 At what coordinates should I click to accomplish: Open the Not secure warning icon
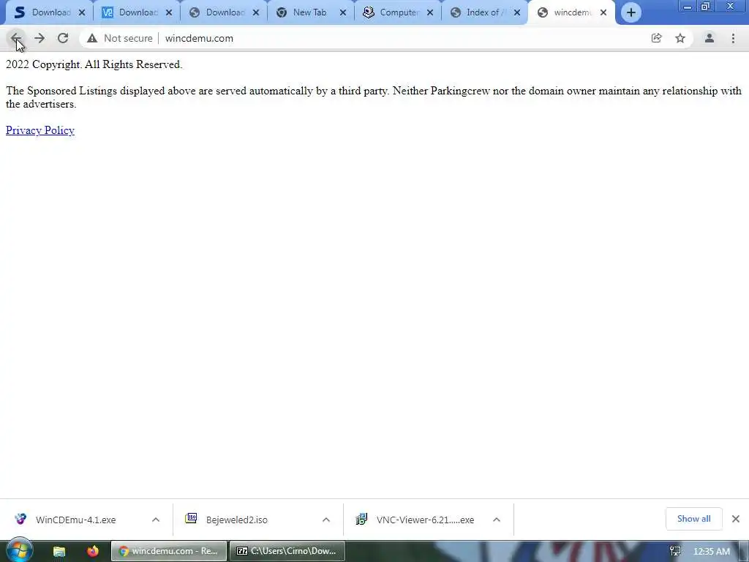tap(92, 38)
